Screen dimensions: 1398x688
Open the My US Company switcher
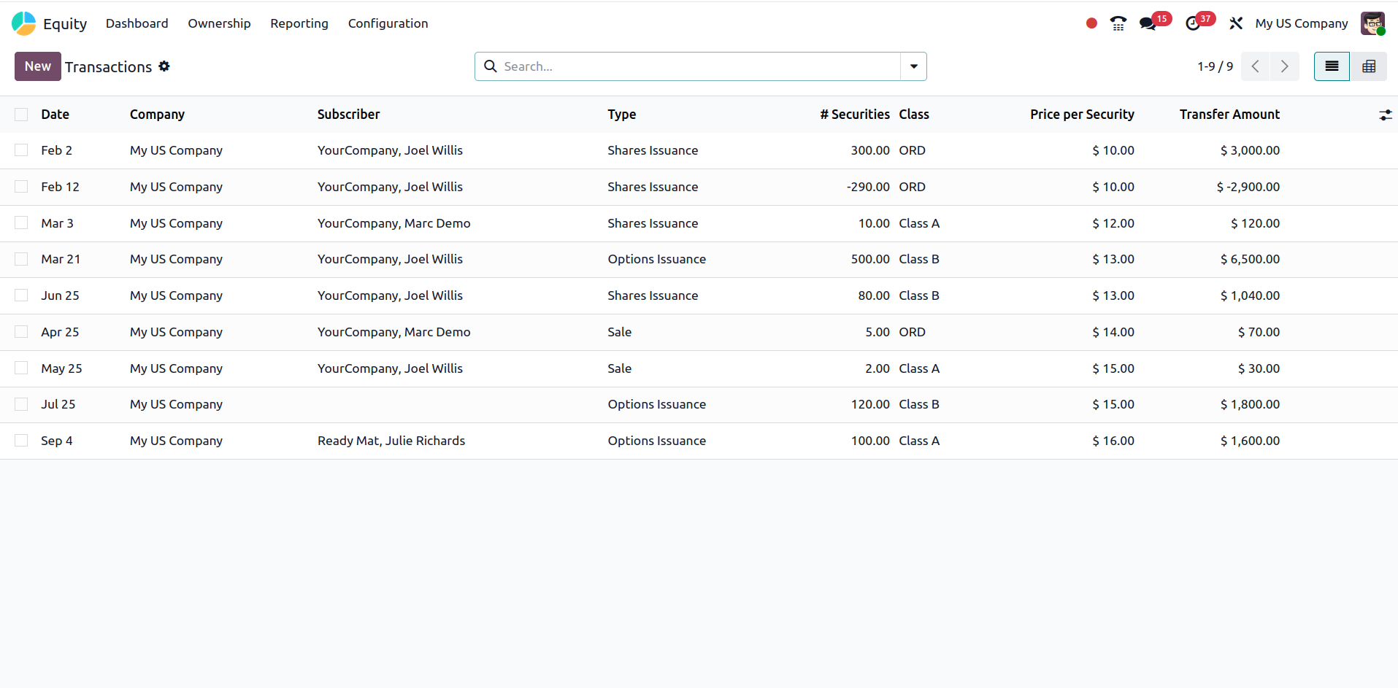[x=1301, y=23]
